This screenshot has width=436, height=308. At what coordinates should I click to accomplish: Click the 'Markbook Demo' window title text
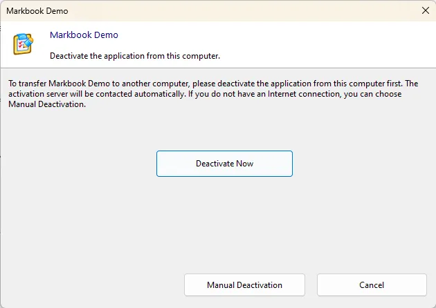coord(37,11)
